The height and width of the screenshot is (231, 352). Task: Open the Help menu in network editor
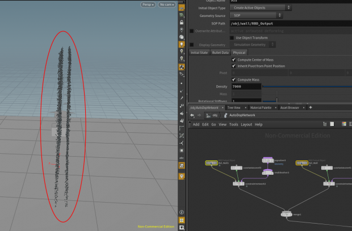[x=258, y=124]
